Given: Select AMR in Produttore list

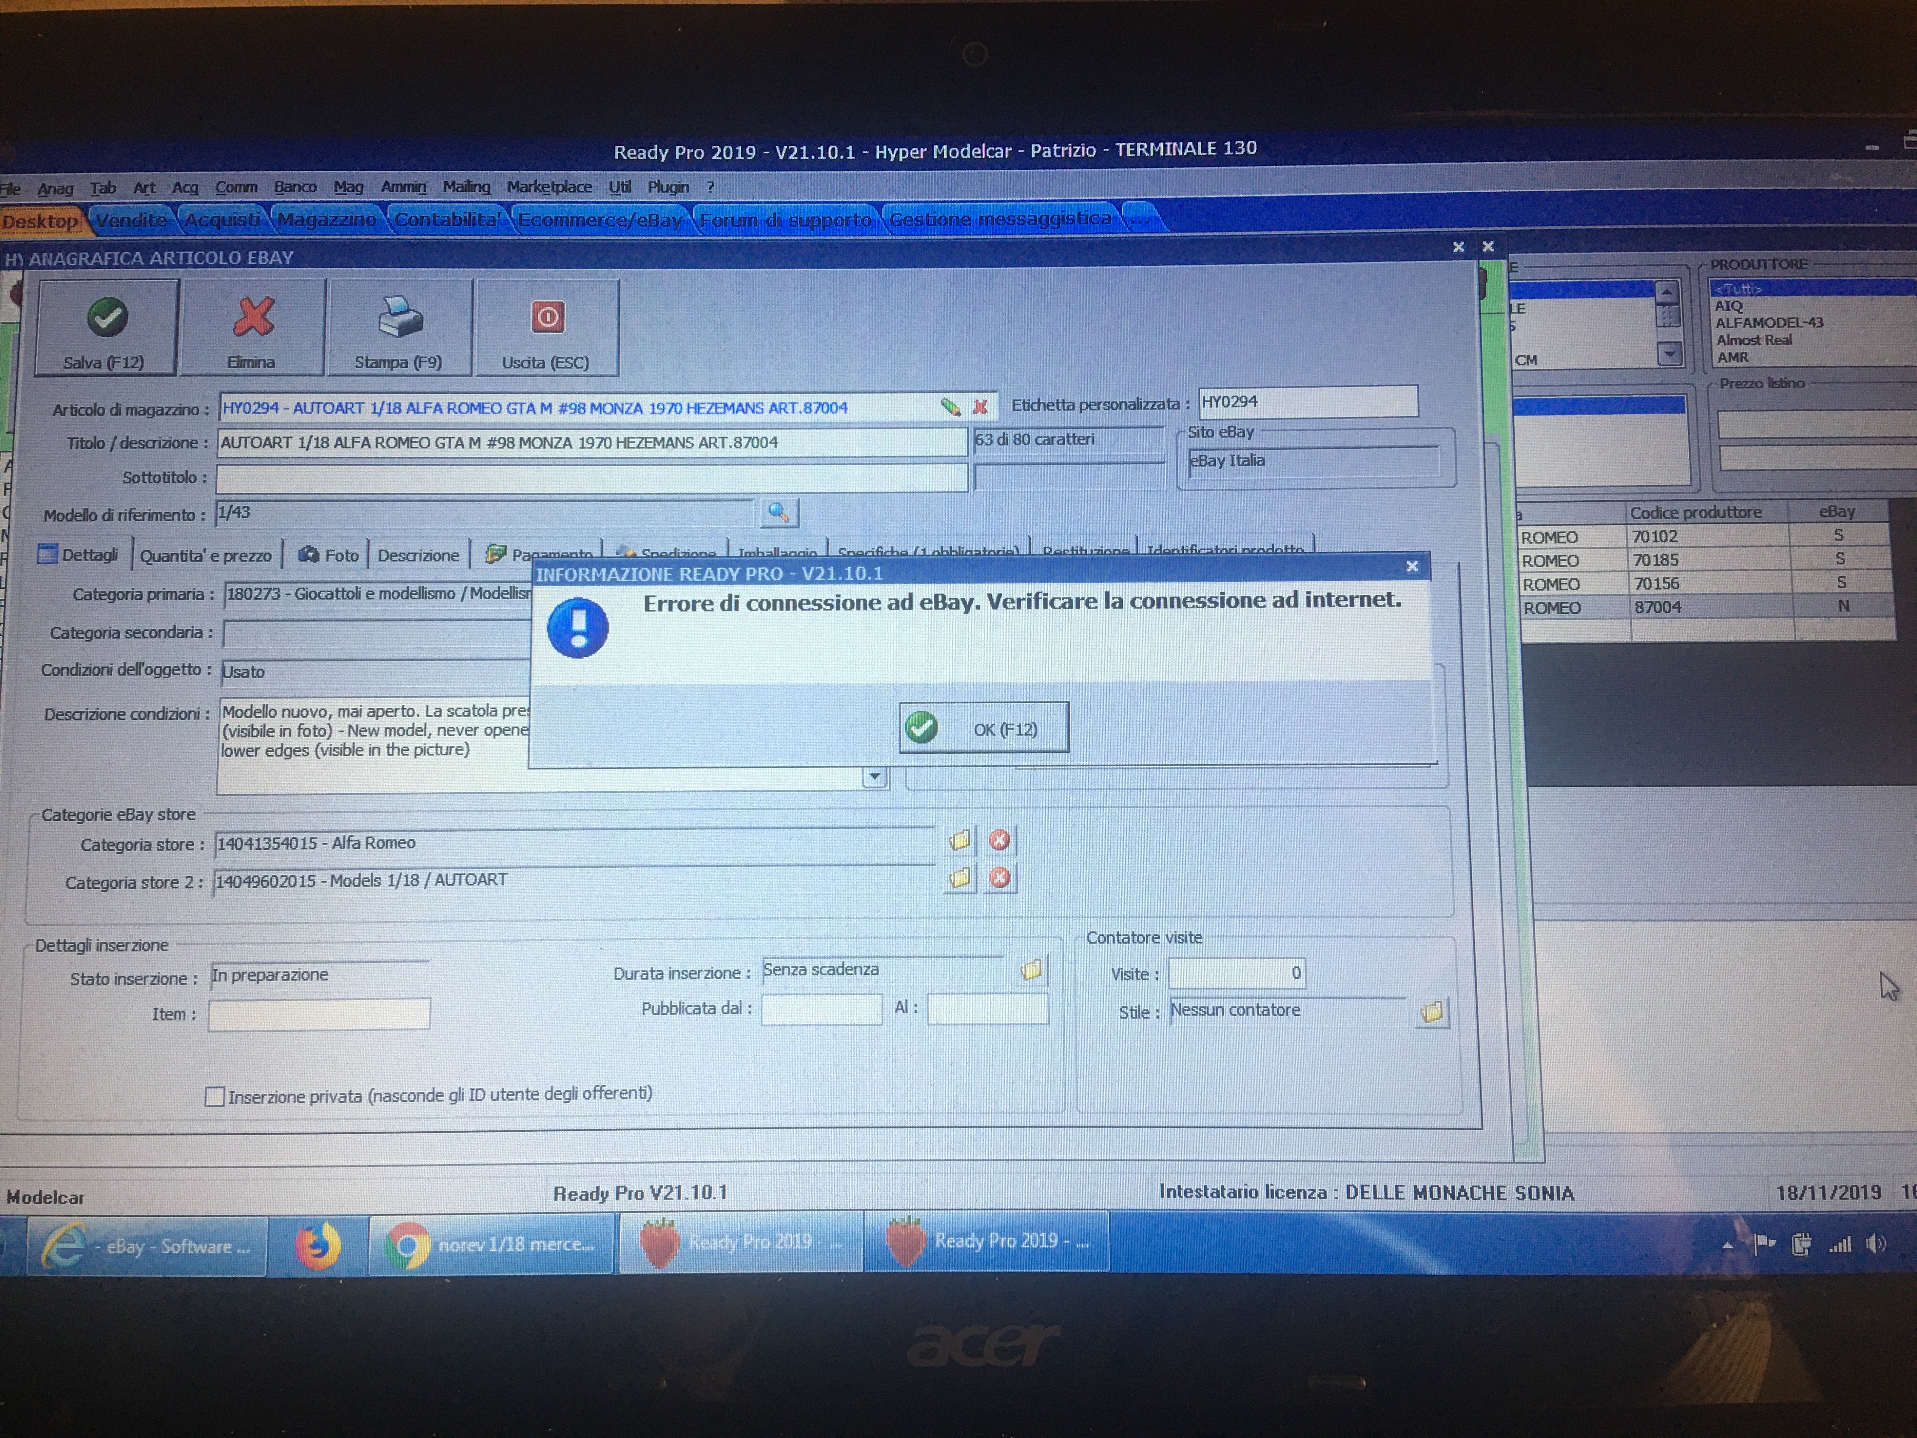Looking at the screenshot, I should tap(1733, 357).
